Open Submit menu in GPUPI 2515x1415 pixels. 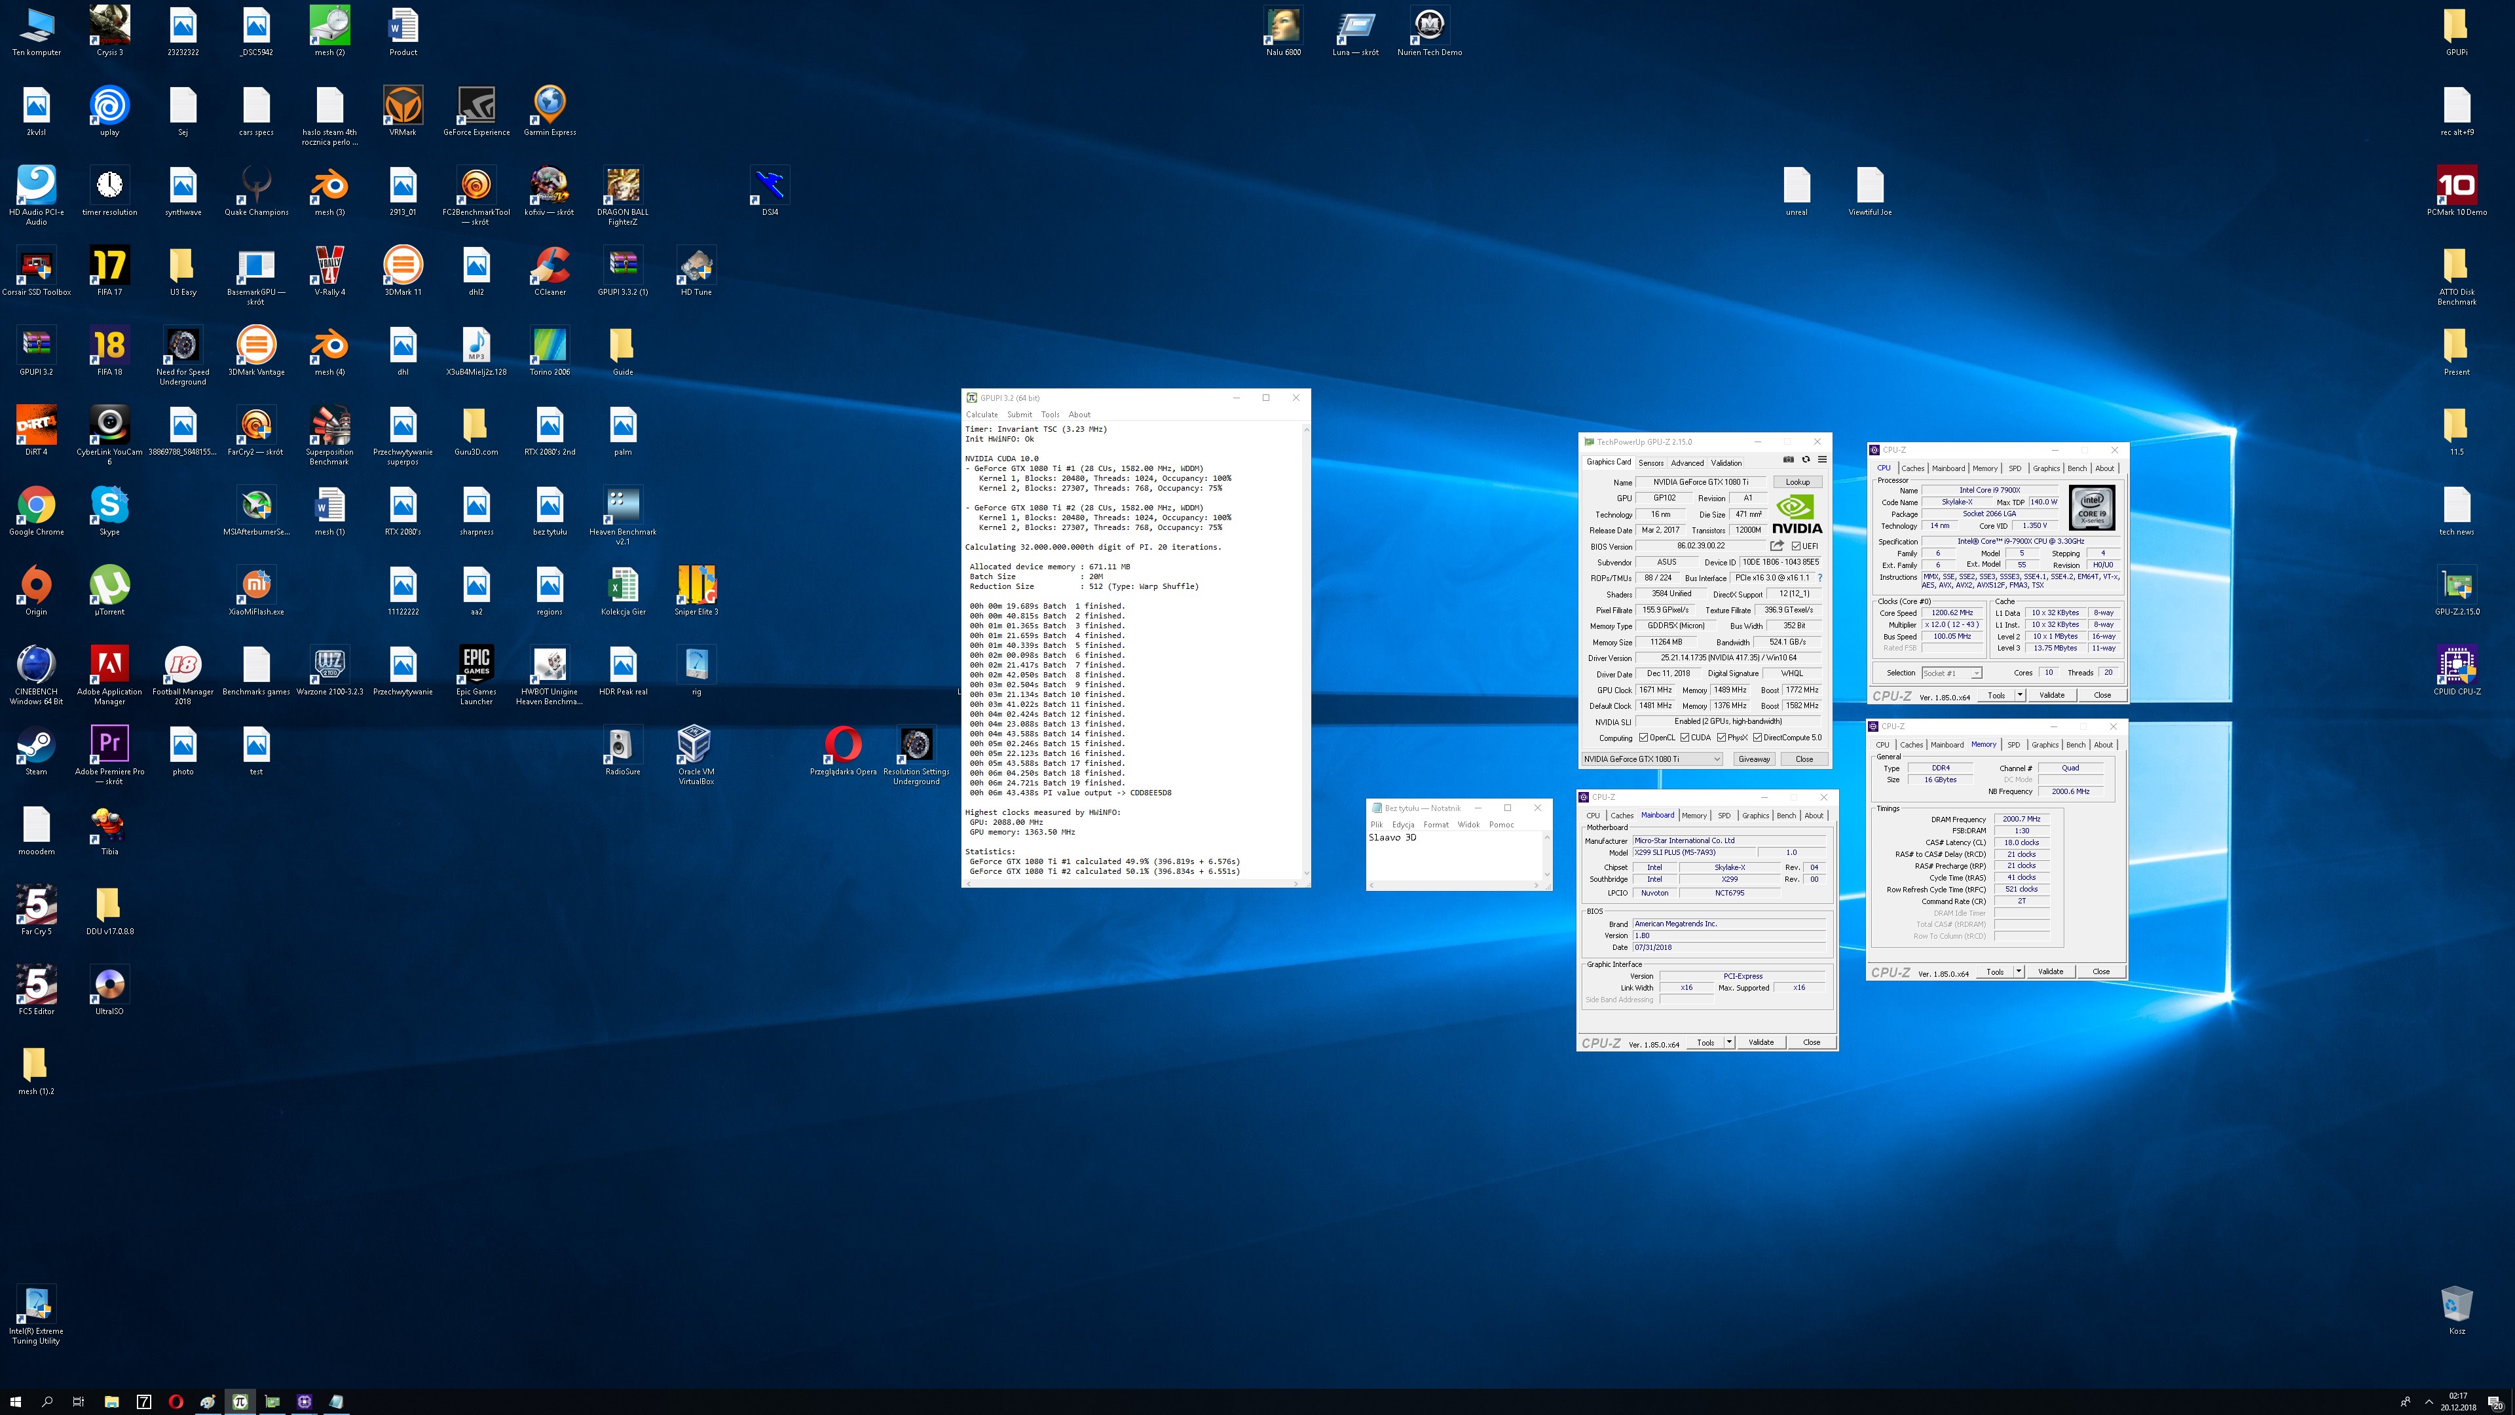[1019, 414]
